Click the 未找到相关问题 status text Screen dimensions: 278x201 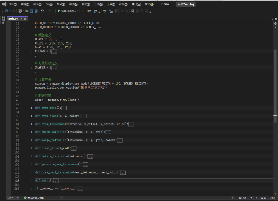[x=36, y=198]
